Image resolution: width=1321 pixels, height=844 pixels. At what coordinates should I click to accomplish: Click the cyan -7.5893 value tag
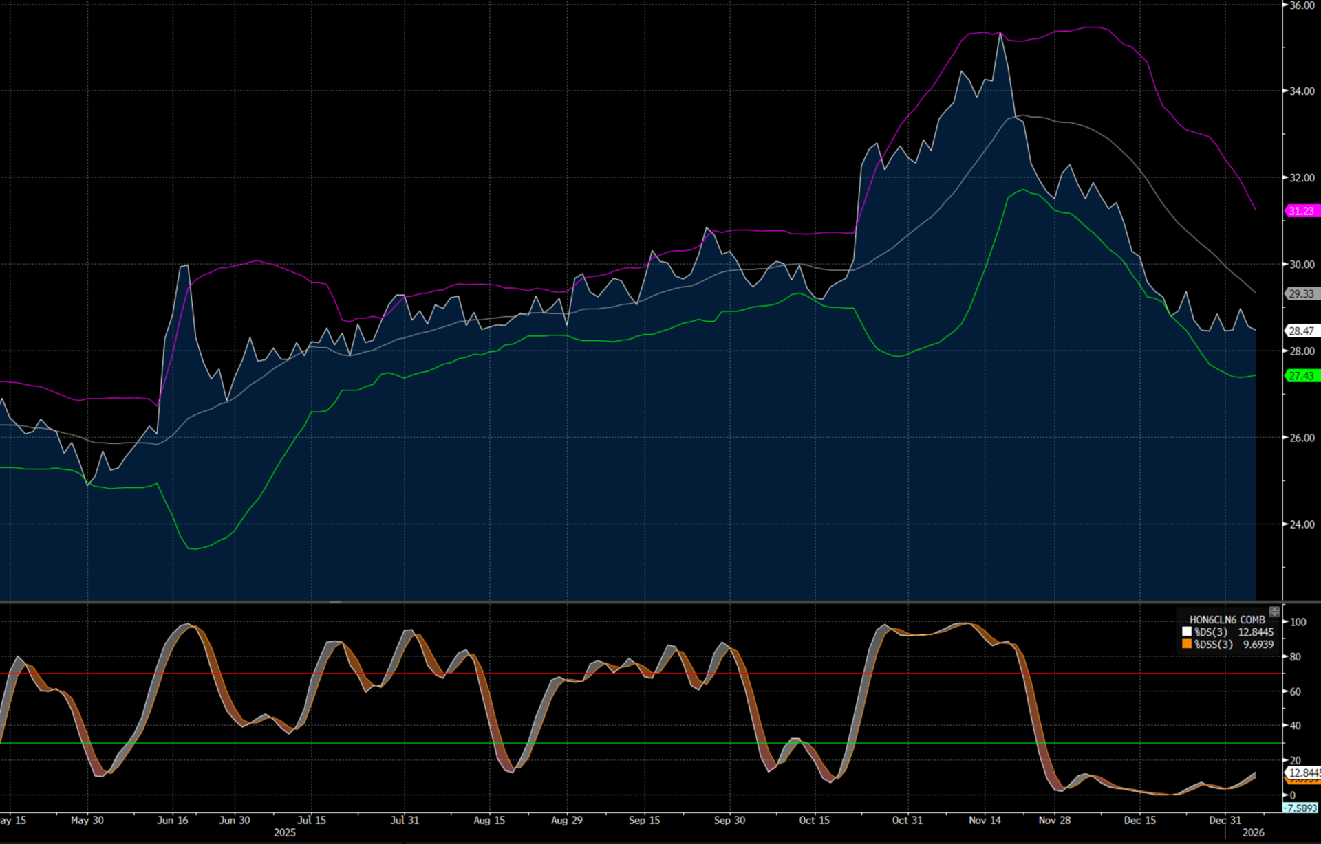point(1301,808)
